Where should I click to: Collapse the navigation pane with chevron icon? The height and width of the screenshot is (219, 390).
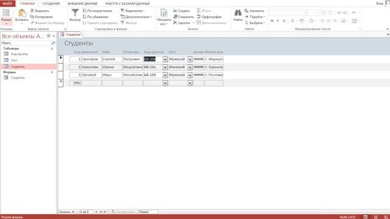pos(54,36)
